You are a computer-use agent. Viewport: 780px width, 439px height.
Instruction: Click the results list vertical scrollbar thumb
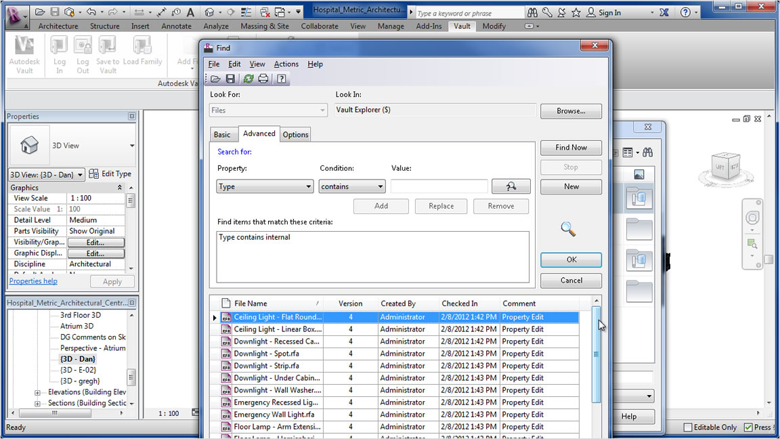596,354
